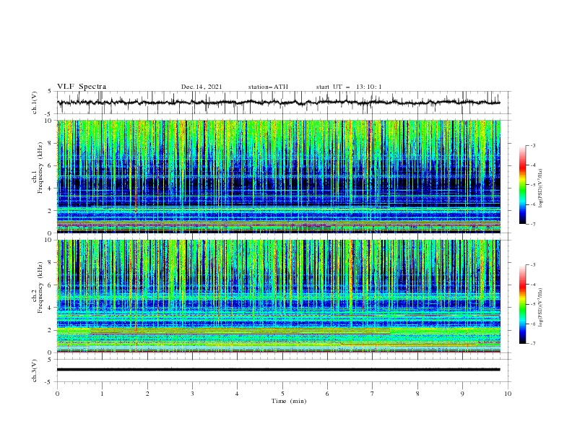Screen dimensions: 572x442
Task: Click the ch.1 voltage waveform trace
Action: (x=279, y=103)
